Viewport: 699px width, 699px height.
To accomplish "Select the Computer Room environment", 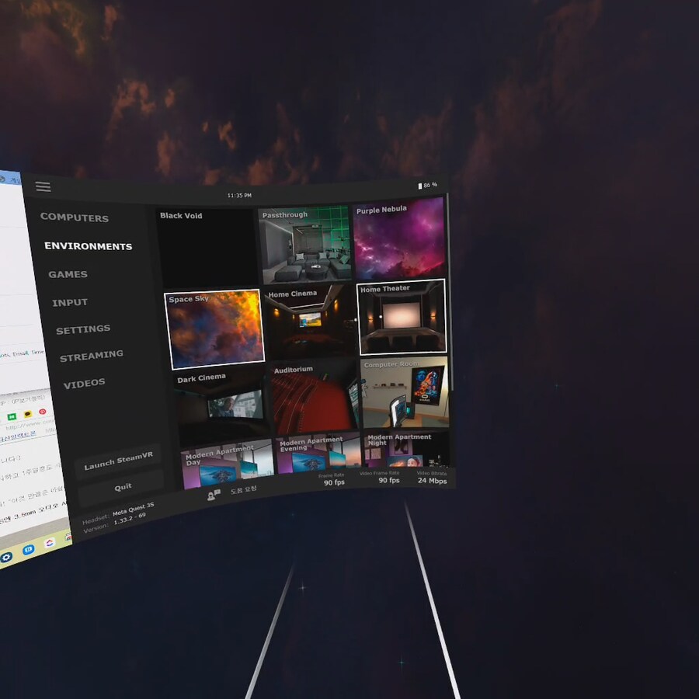I will point(405,392).
